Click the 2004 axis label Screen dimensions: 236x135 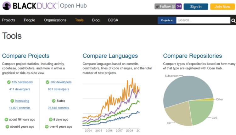pos(88,131)
